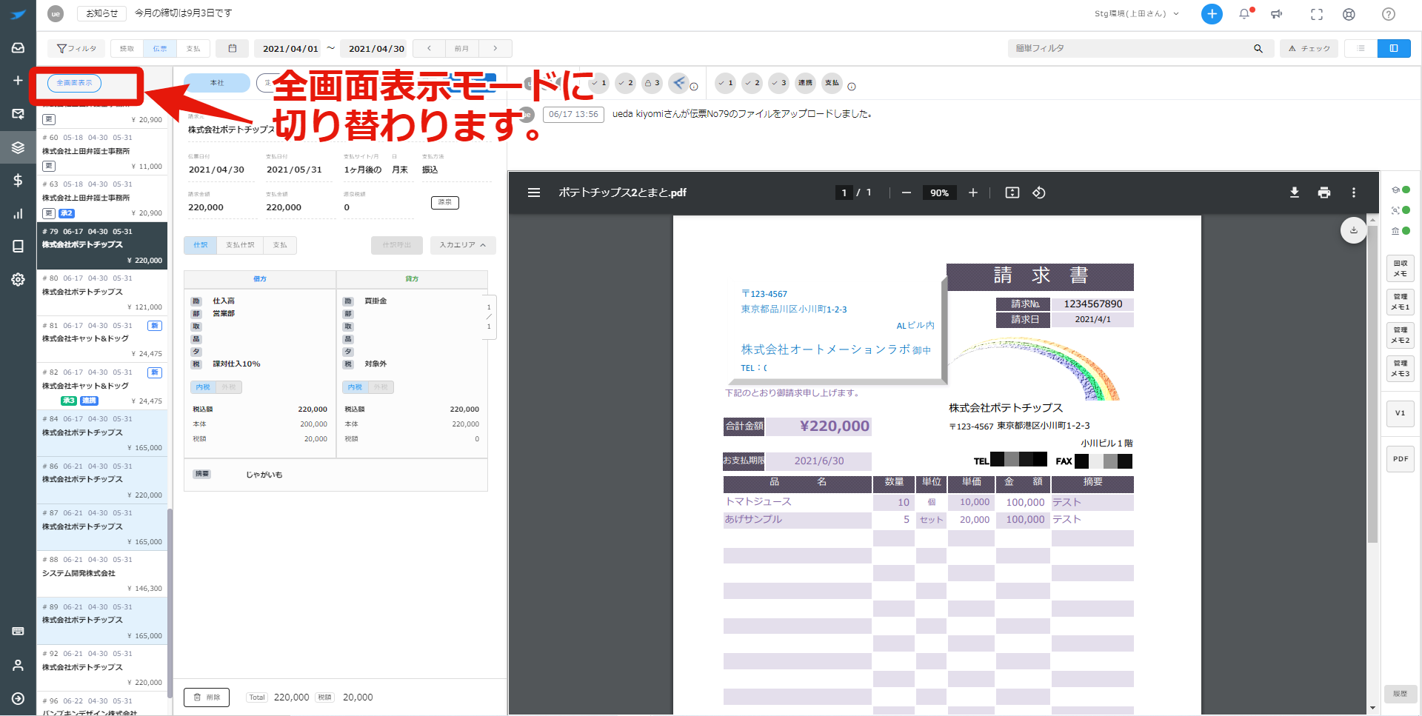The image size is (1422, 716).
Task: Open the megaphone announcements icon
Action: 1277,14
